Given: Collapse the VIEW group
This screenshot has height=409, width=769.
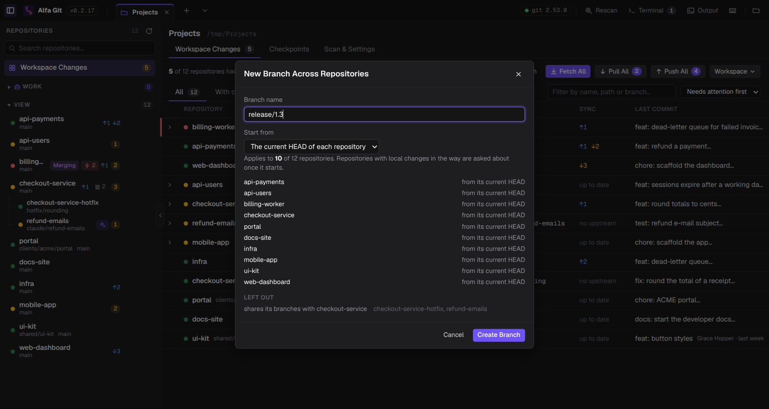Looking at the screenshot, I should coord(9,105).
